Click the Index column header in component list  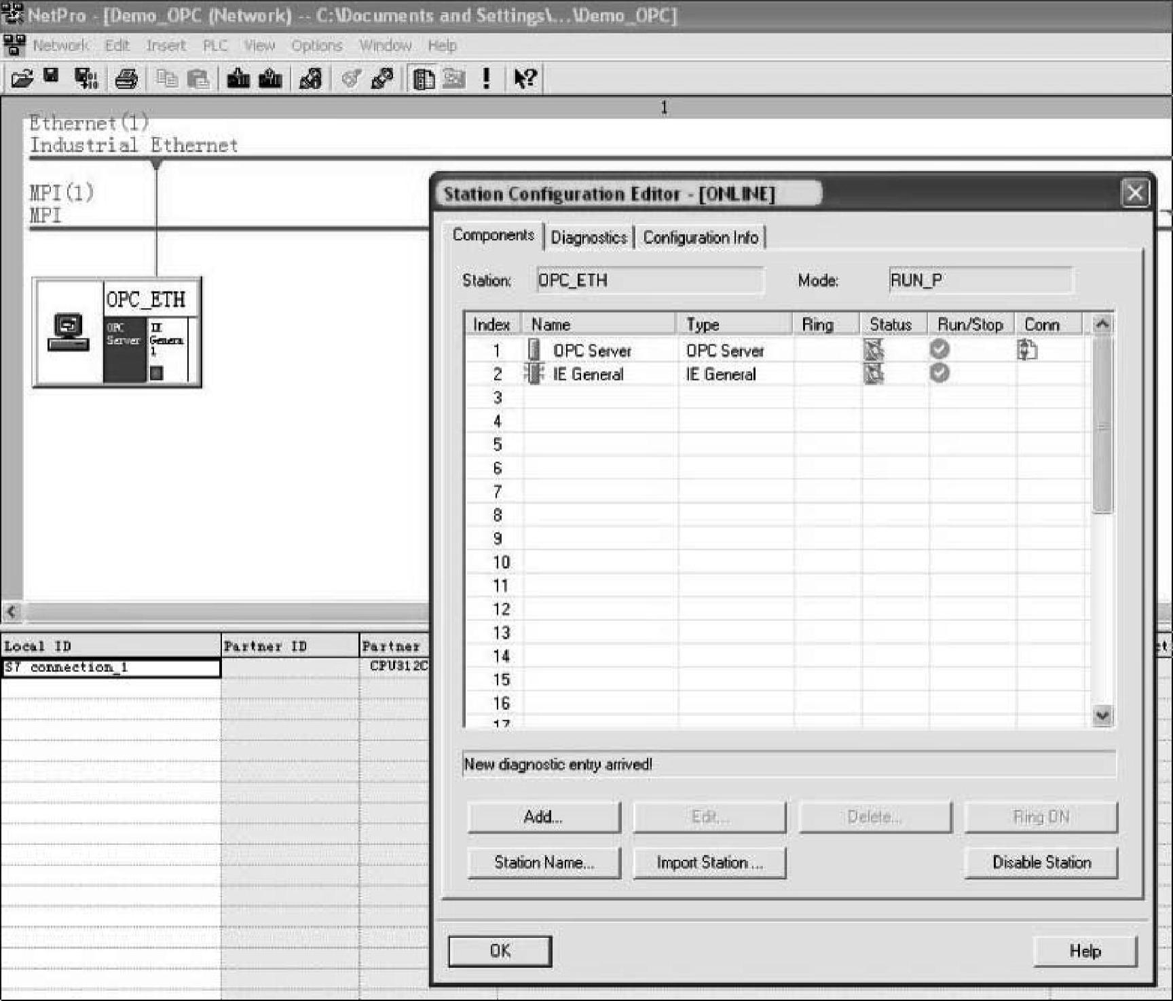click(x=492, y=324)
